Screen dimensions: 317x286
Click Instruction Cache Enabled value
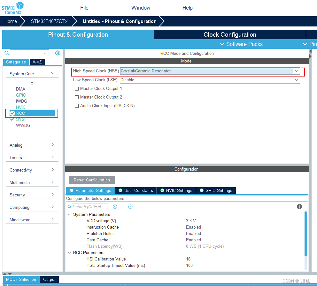pyautogui.click(x=193, y=227)
